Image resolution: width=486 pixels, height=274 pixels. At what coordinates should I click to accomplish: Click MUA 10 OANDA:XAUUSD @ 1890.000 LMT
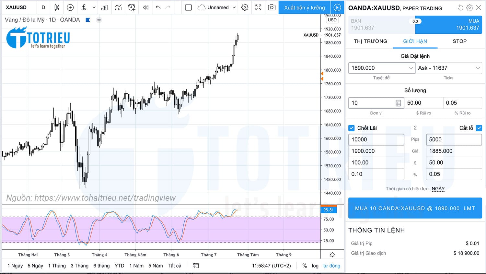tap(415, 208)
